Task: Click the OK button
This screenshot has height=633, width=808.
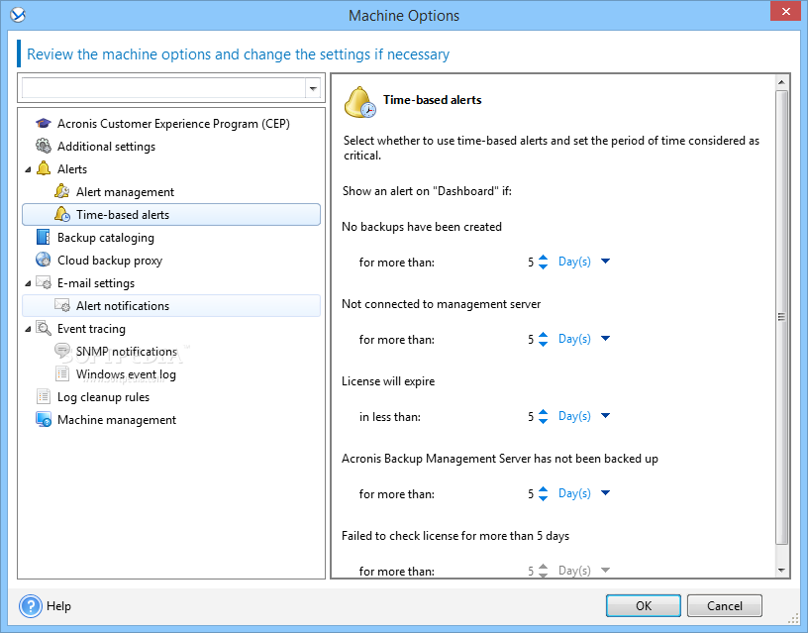Action: (x=643, y=605)
